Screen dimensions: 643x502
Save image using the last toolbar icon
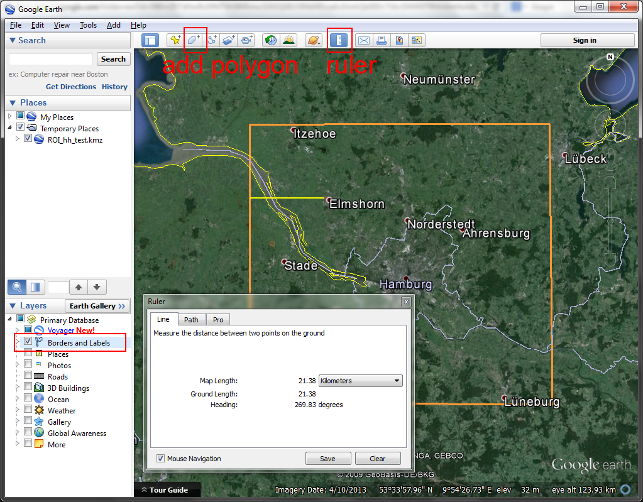[x=417, y=40]
